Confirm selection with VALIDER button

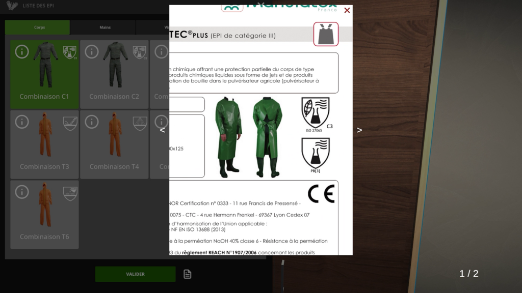point(135,274)
